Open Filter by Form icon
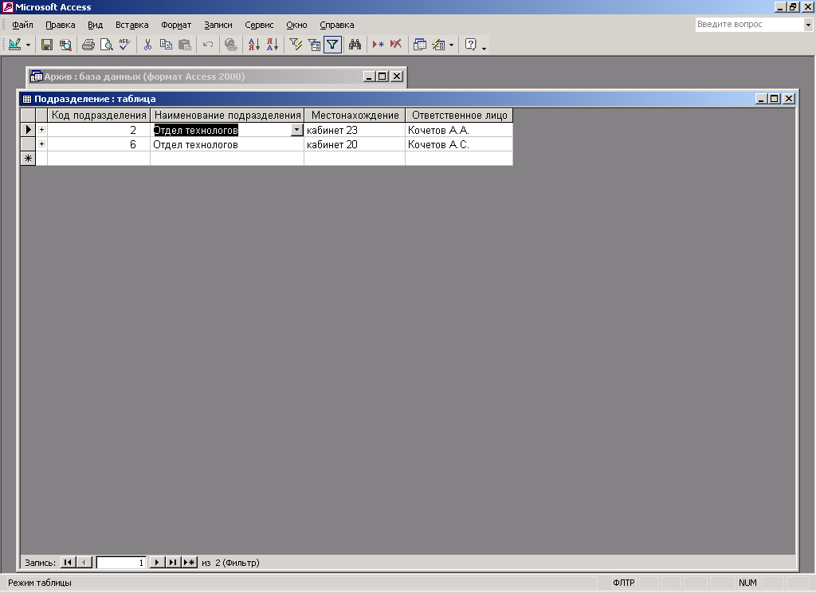 (314, 45)
